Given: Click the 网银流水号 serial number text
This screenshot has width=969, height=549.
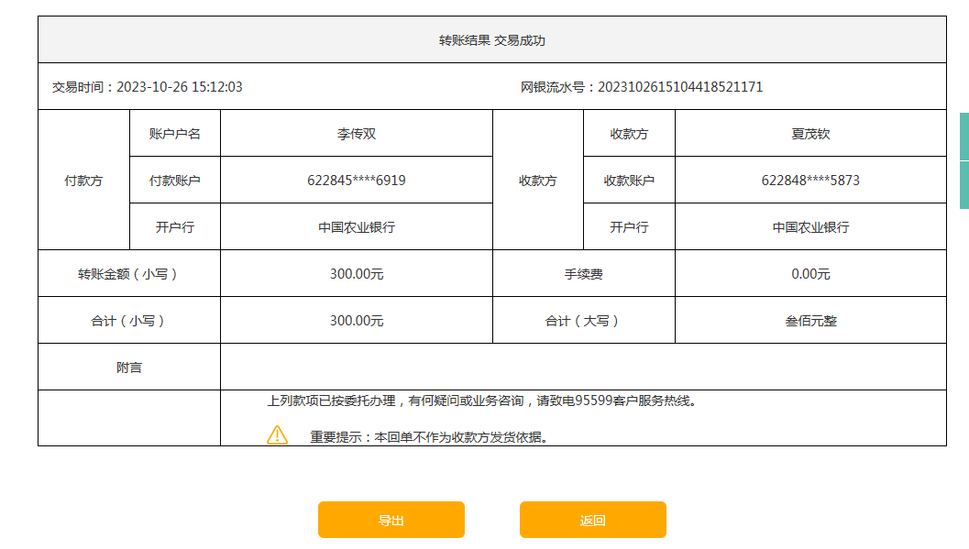Looking at the screenshot, I should [679, 87].
